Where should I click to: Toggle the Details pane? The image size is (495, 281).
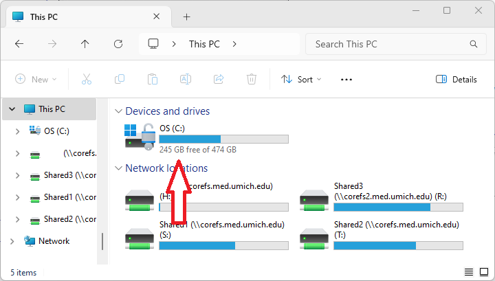(456, 79)
